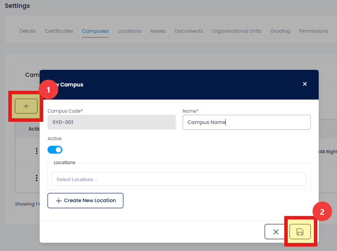The width and height of the screenshot is (337, 251).
Task: Select the Grading tab
Action: pyautogui.click(x=280, y=31)
